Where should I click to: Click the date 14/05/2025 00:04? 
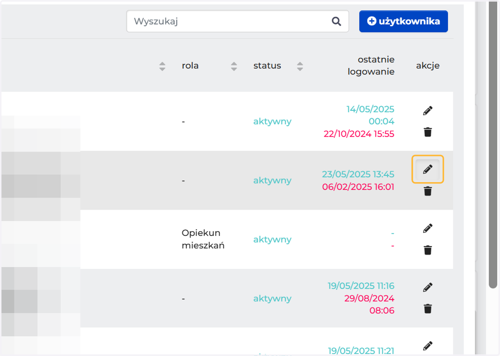(370, 115)
